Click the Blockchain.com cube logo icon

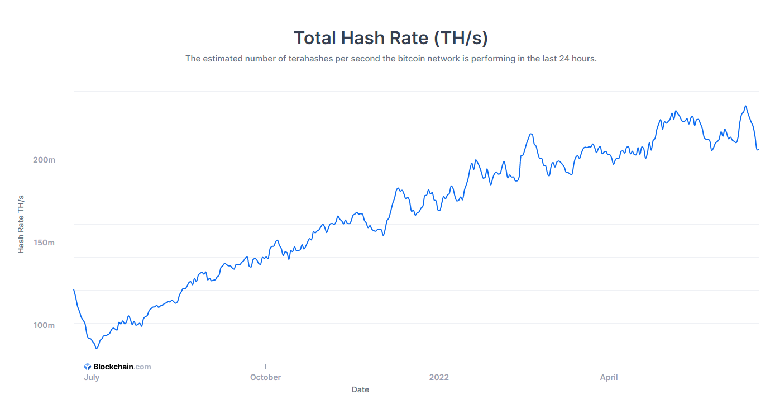88,367
